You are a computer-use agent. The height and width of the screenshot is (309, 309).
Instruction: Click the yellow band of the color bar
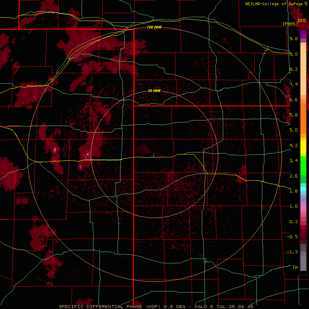point(303,147)
